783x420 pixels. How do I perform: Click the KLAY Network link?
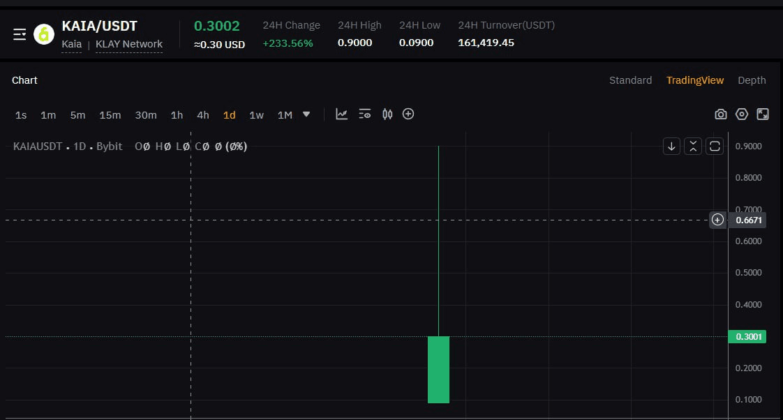click(x=129, y=44)
